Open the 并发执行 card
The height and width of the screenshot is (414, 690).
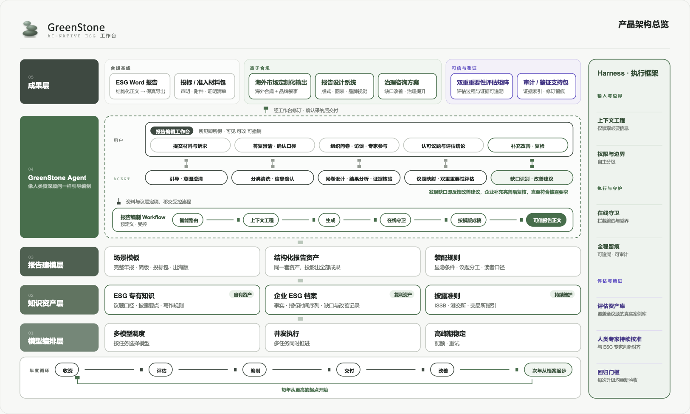tap(343, 338)
